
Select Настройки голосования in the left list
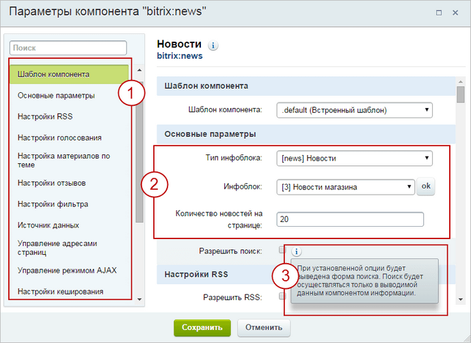pos(59,138)
